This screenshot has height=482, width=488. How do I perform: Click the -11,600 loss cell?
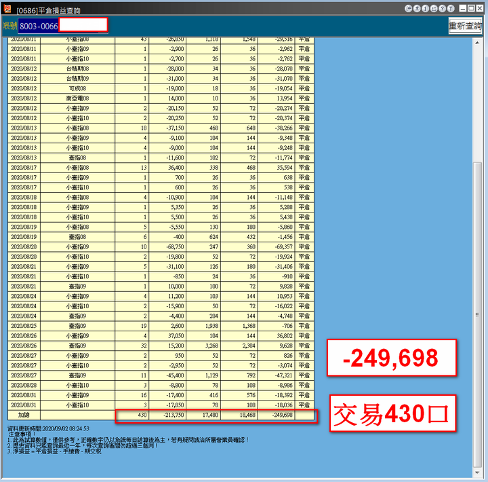tap(167, 157)
